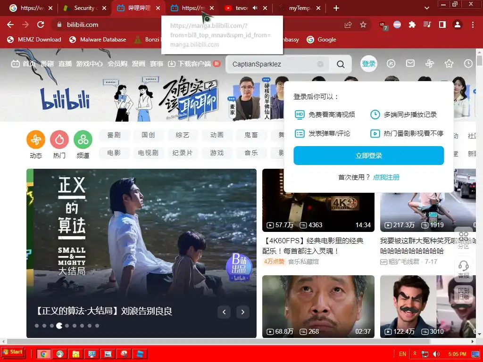Select the 国创 category chip
Image resolution: width=483 pixels, height=362 pixels.
pos(148,135)
